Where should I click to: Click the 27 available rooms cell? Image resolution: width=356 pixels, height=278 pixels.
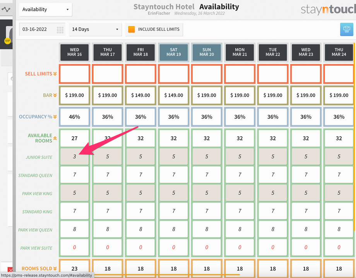74,138
